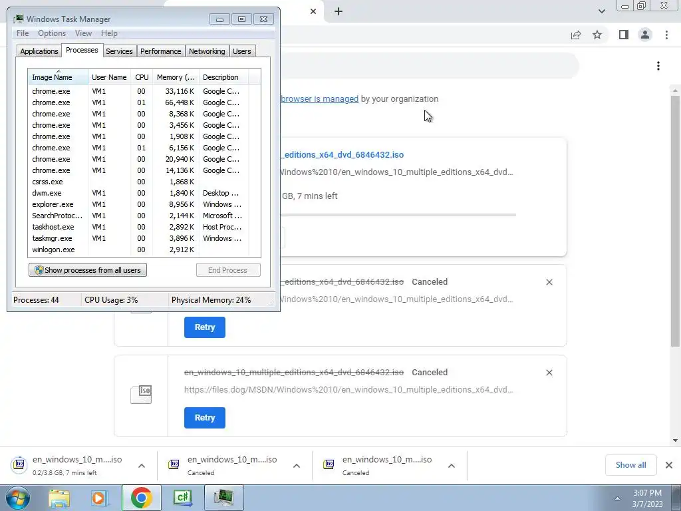The height and width of the screenshot is (511, 681).
Task: Click the Chrome share page icon
Action: [x=576, y=35]
